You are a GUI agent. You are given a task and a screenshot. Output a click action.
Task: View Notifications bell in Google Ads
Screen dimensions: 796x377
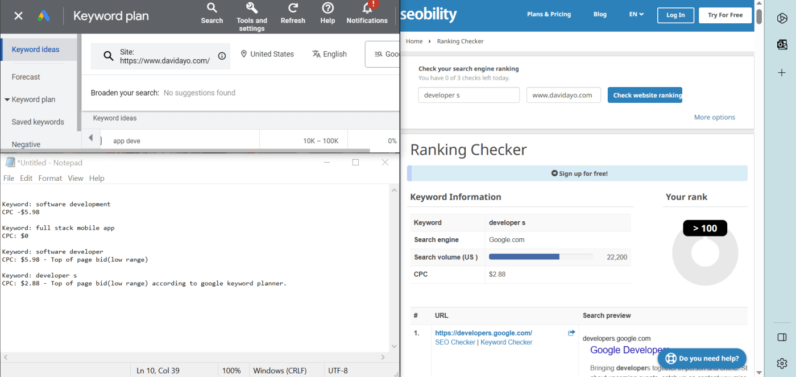(x=367, y=13)
